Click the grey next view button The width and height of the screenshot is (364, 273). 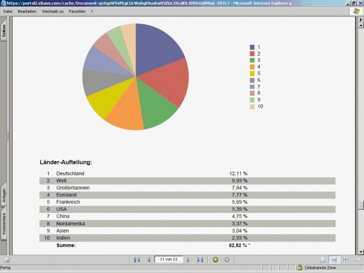[x=227, y=260]
